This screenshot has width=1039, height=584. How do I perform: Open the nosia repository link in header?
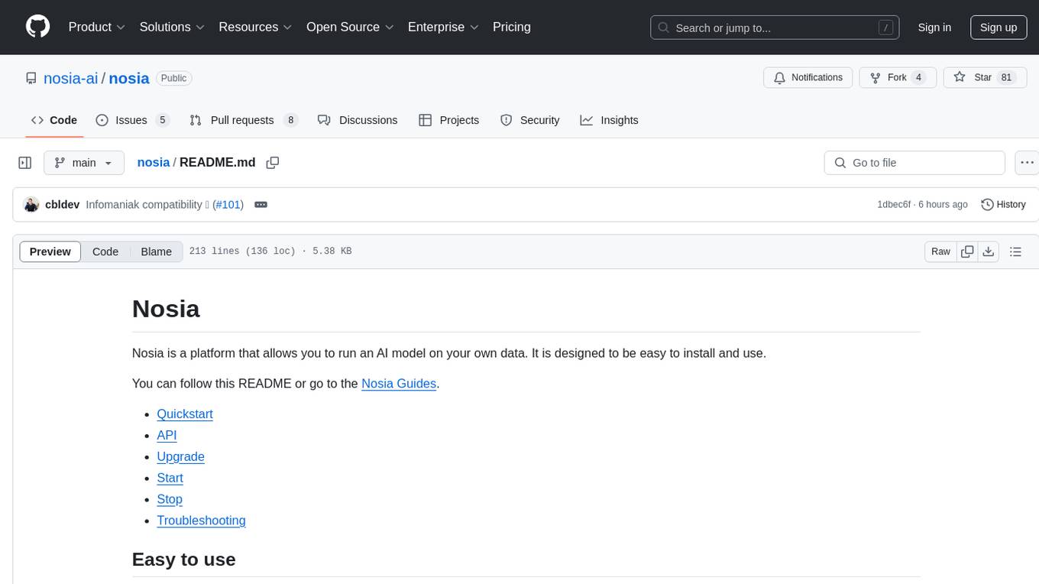coord(129,78)
